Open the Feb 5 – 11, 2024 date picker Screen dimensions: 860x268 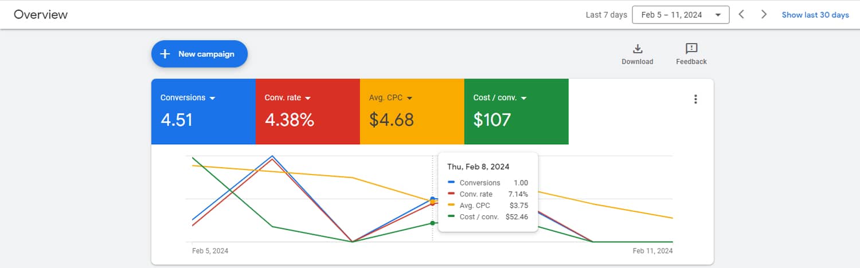[681, 15]
